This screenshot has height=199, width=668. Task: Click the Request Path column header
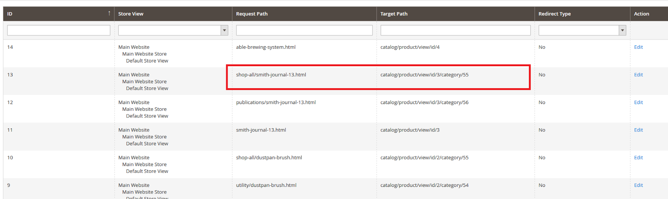tap(304, 14)
